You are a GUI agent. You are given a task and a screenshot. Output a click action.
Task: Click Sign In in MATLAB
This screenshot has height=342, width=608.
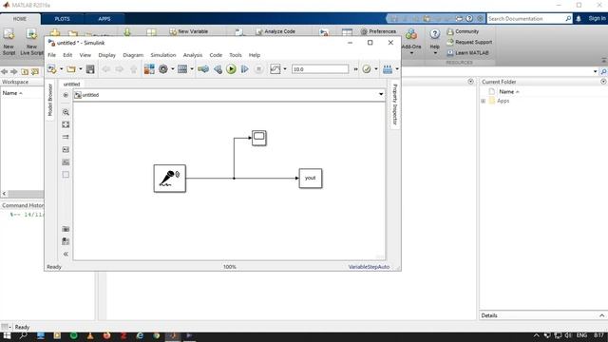[x=597, y=19]
